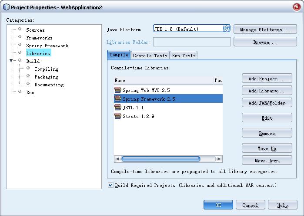
Task: Click the Add Library button
Action: point(267,91)
